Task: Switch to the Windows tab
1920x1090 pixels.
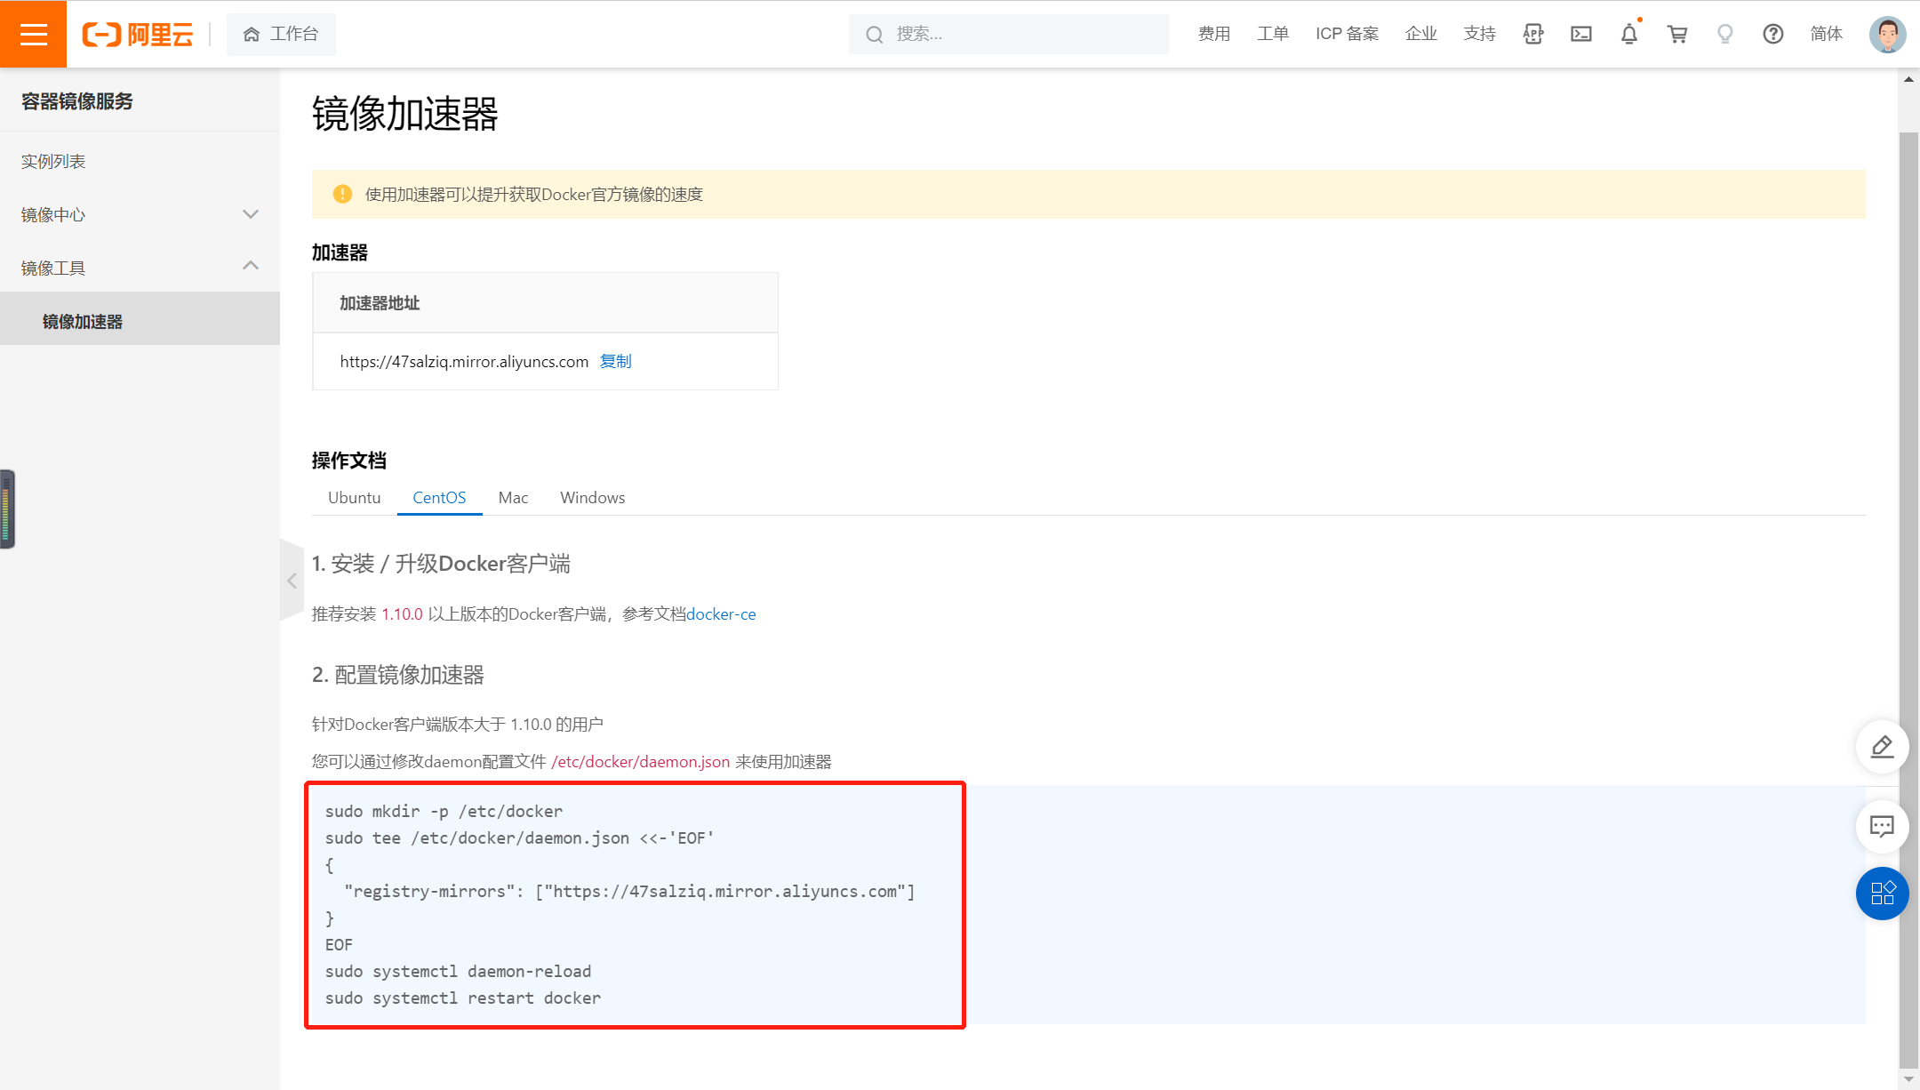Action: pos(592,498)
